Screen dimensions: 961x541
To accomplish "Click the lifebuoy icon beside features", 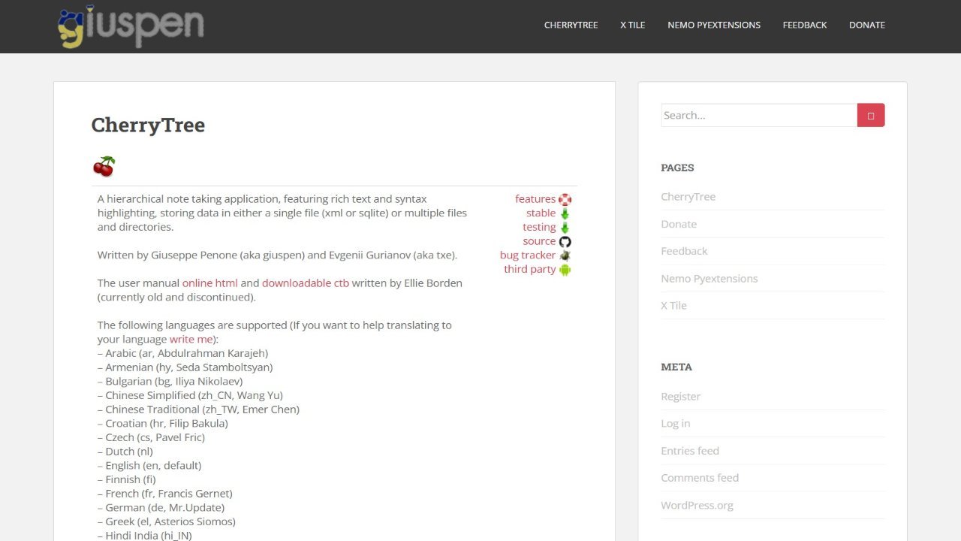I will click(565, 199).
